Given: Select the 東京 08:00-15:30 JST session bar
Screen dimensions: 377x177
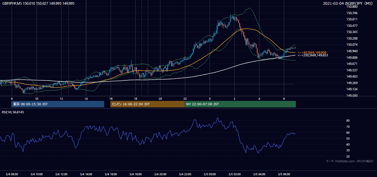Looking at the screenshot, I should [58, 104].
